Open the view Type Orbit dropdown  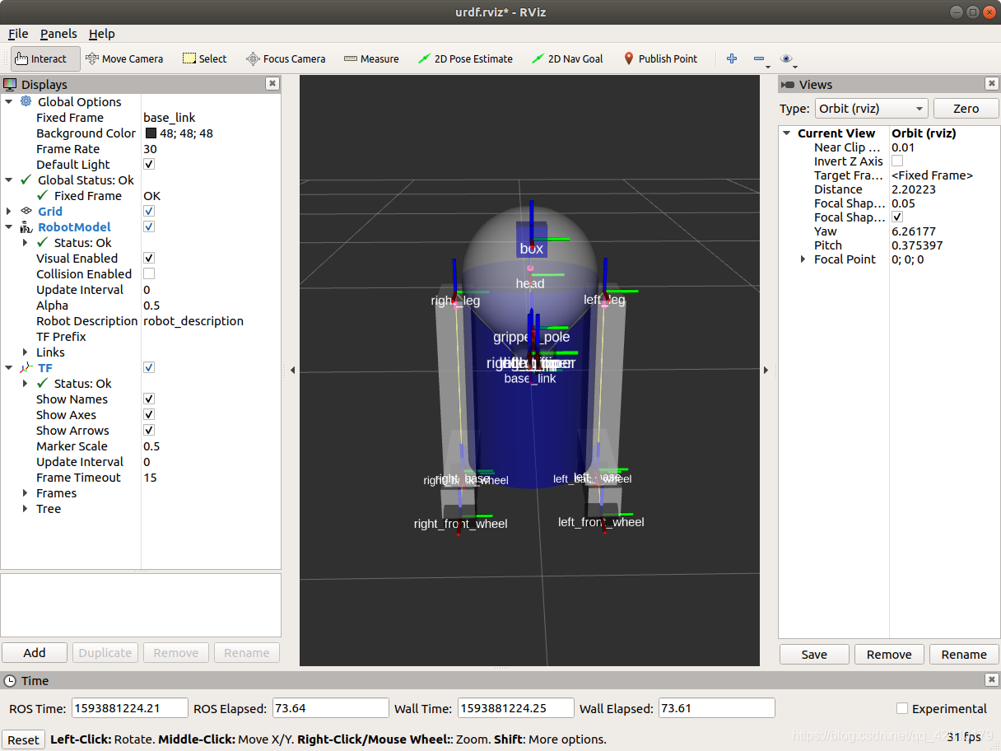tap(871, 109)
